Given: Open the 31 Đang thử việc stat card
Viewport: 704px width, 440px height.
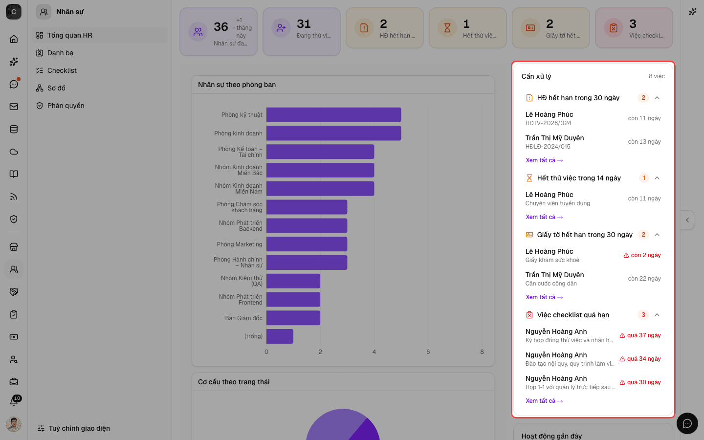Looking at the screenshot, I should coord(302,32).
